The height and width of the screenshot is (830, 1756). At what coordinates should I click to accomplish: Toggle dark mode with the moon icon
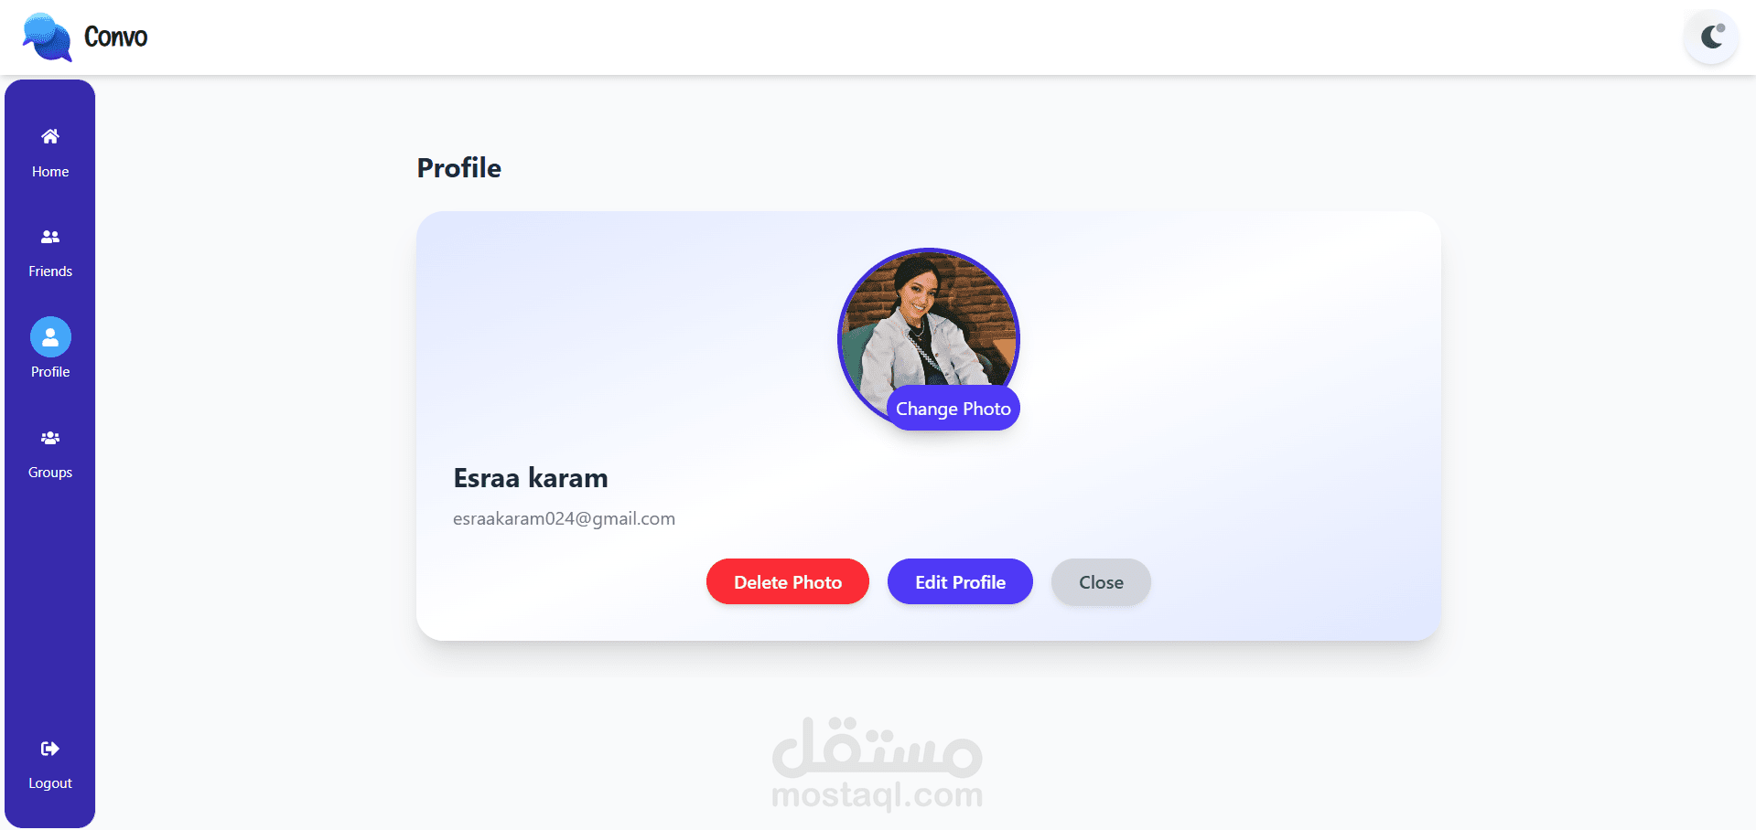(x=1712, y=37)
